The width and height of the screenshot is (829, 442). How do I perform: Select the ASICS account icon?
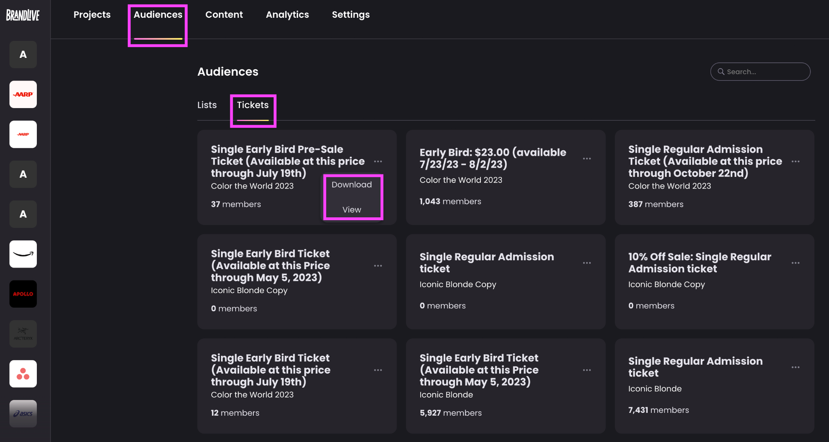click(23, 414)
